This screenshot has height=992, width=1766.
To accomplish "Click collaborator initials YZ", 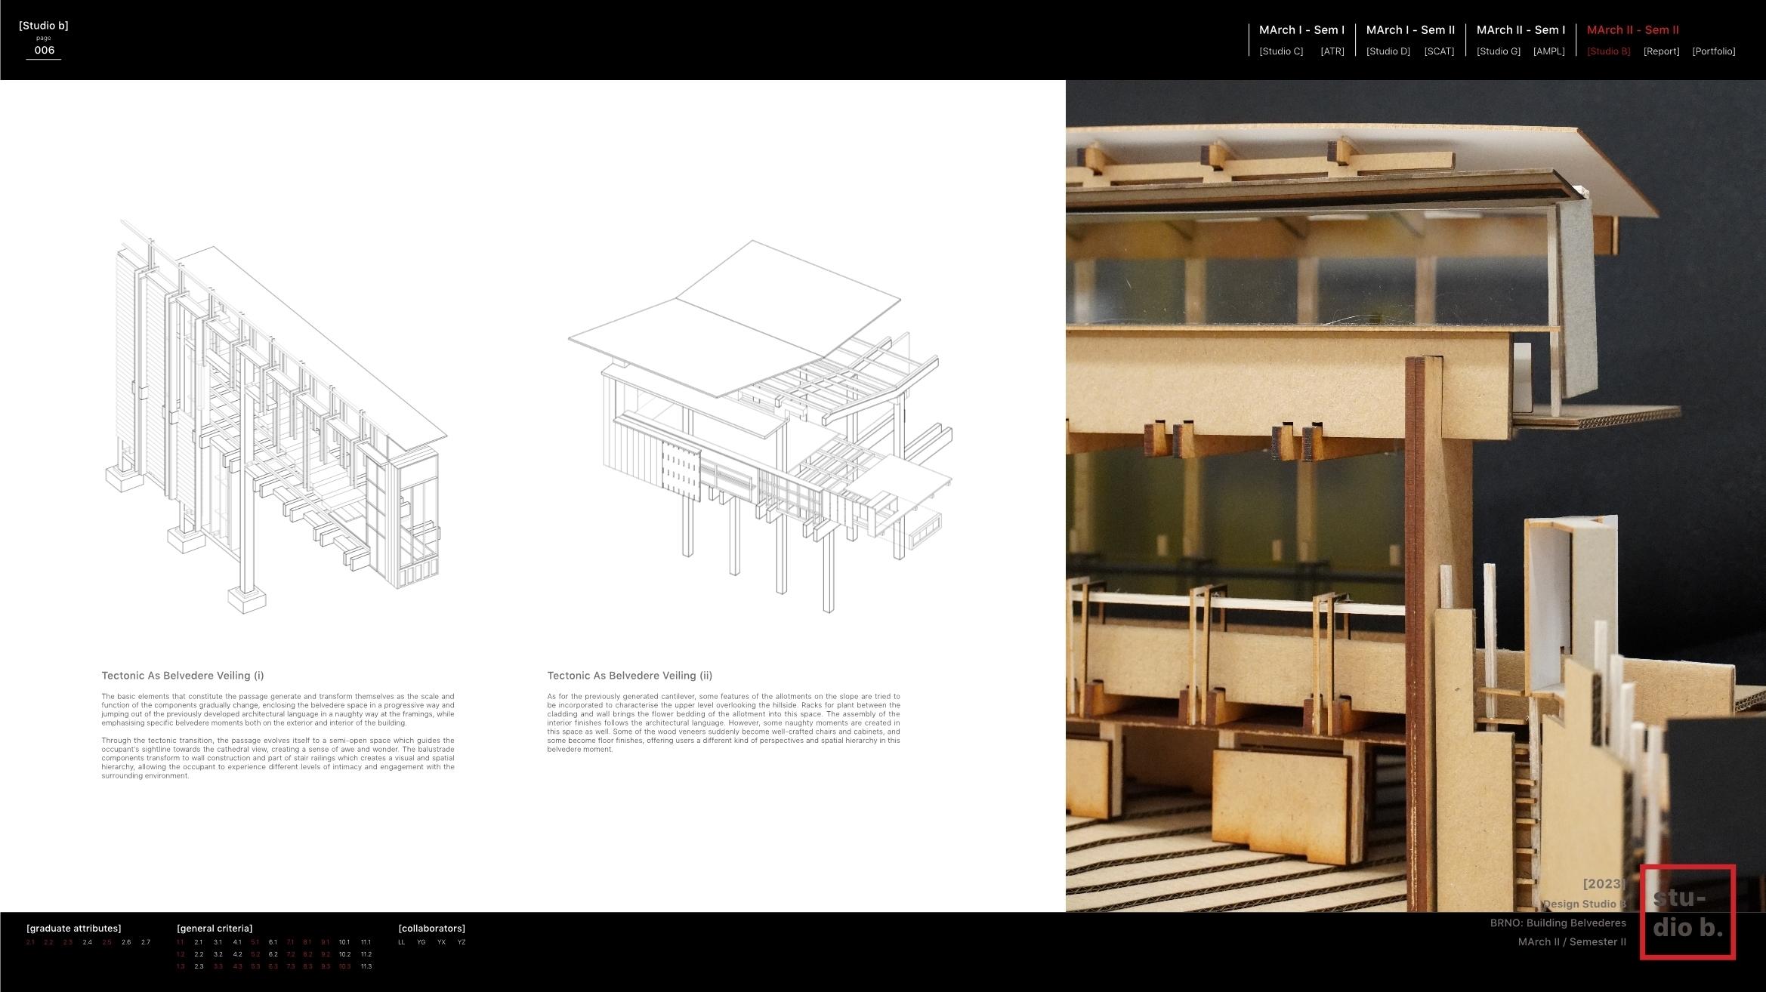I will (461, 942).
